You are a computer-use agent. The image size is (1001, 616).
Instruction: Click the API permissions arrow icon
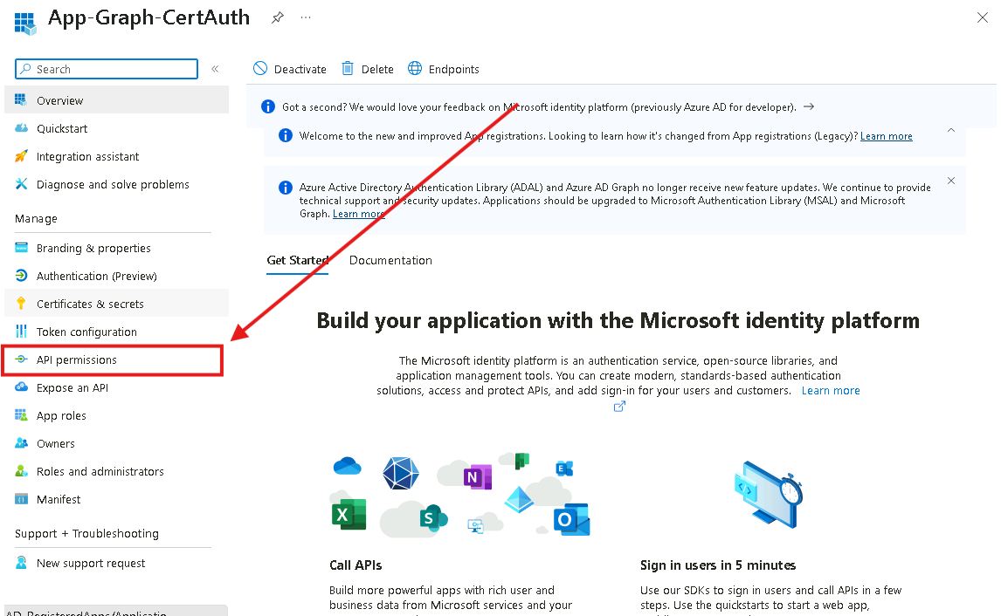click(x=21, y=359)
